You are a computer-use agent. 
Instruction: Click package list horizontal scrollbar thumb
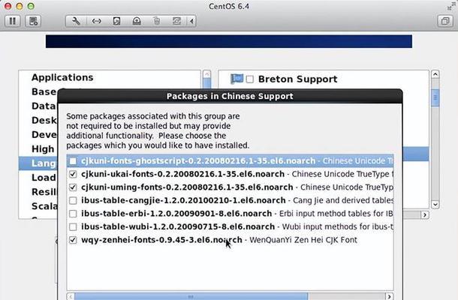(191, 296)
